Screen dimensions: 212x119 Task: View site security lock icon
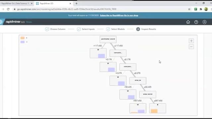15,9
